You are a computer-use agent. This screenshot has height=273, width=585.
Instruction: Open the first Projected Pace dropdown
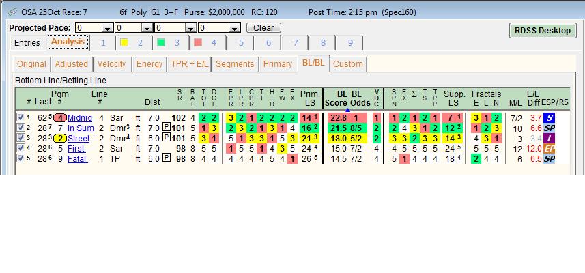click(x=108, y=28)
